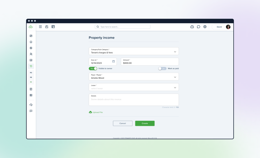This screenshot has width=260, height=158.
Task: Open the dashboard grid icon in sidebar
Action: [31, 36]
